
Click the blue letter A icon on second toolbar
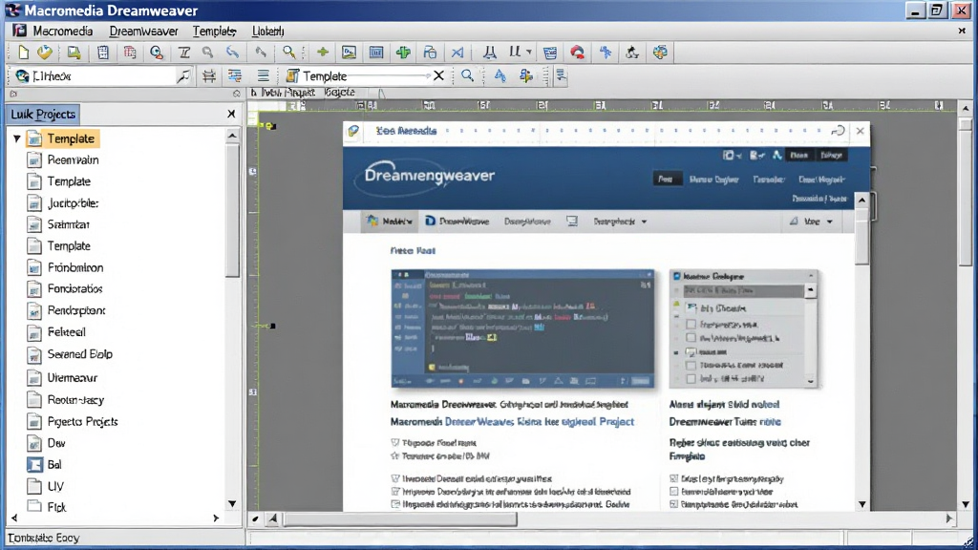click(500, 76)
